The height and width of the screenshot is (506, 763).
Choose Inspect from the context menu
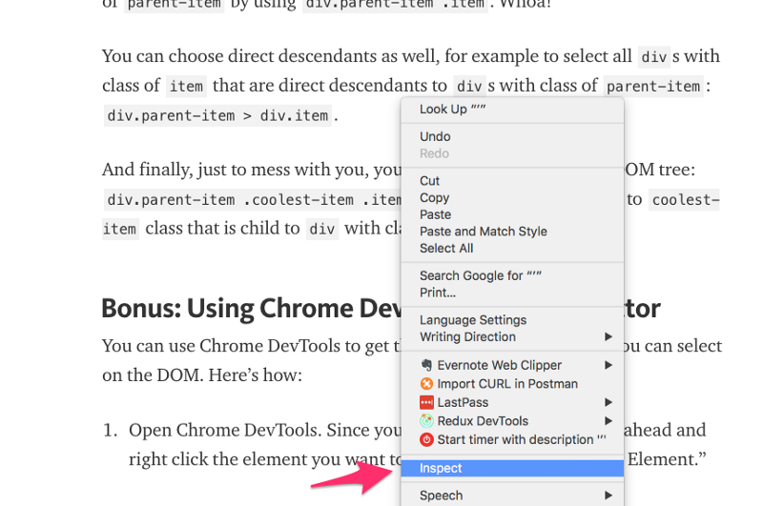point(441,468)
